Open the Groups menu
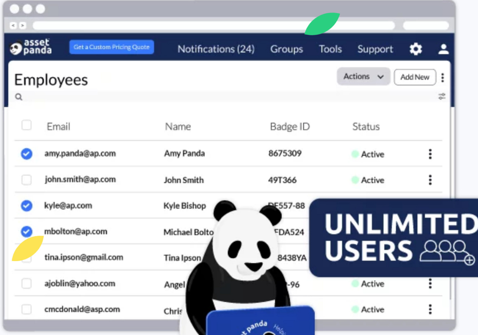Viewport: 478px width, 335px height. [286, 49]
